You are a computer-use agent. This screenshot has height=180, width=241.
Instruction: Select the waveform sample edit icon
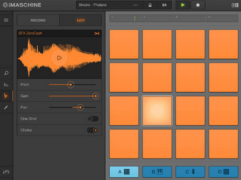(6, 96)
